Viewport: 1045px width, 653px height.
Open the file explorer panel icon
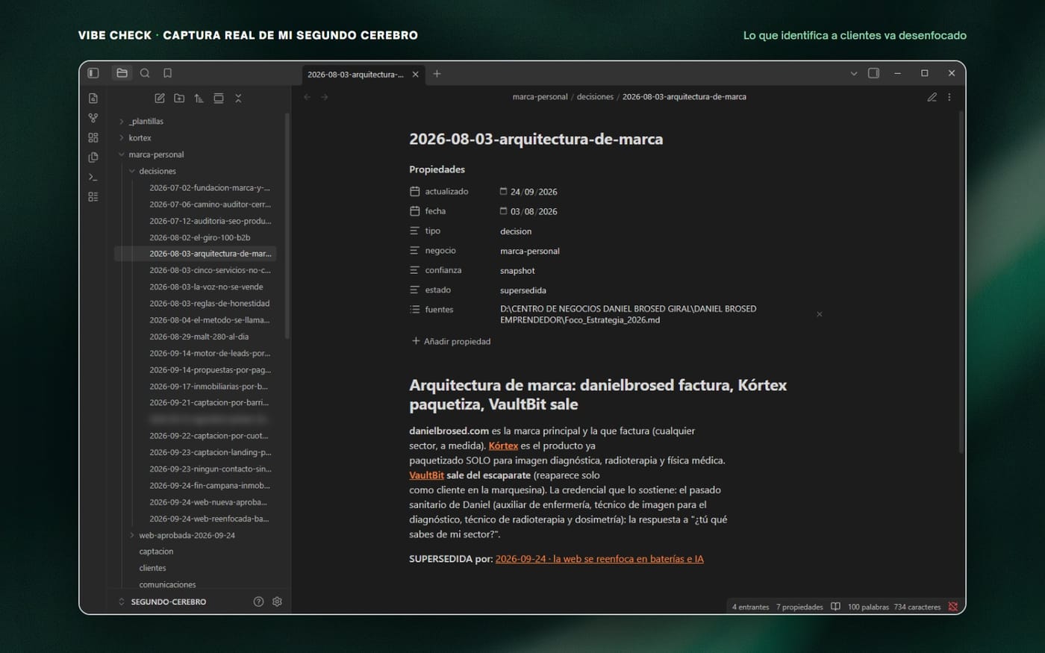click(x=122, y=73)
